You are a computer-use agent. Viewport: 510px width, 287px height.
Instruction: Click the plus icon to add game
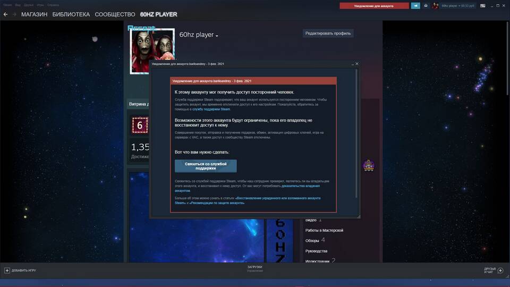(x=7, y=271)
